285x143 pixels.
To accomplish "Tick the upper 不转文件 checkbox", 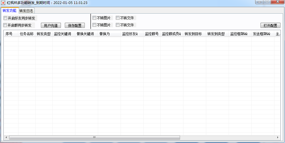I will [x=118, y=18].
